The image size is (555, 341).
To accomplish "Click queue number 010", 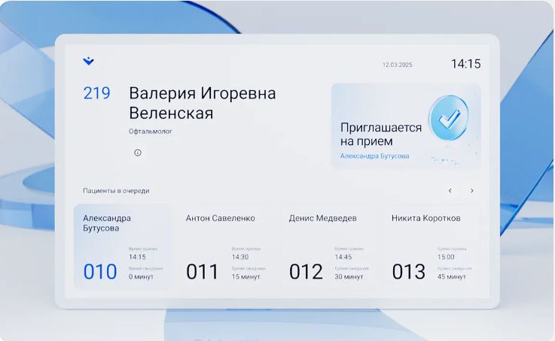I will [100, 271].
